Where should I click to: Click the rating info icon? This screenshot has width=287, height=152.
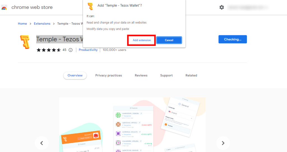pos(70,50)
